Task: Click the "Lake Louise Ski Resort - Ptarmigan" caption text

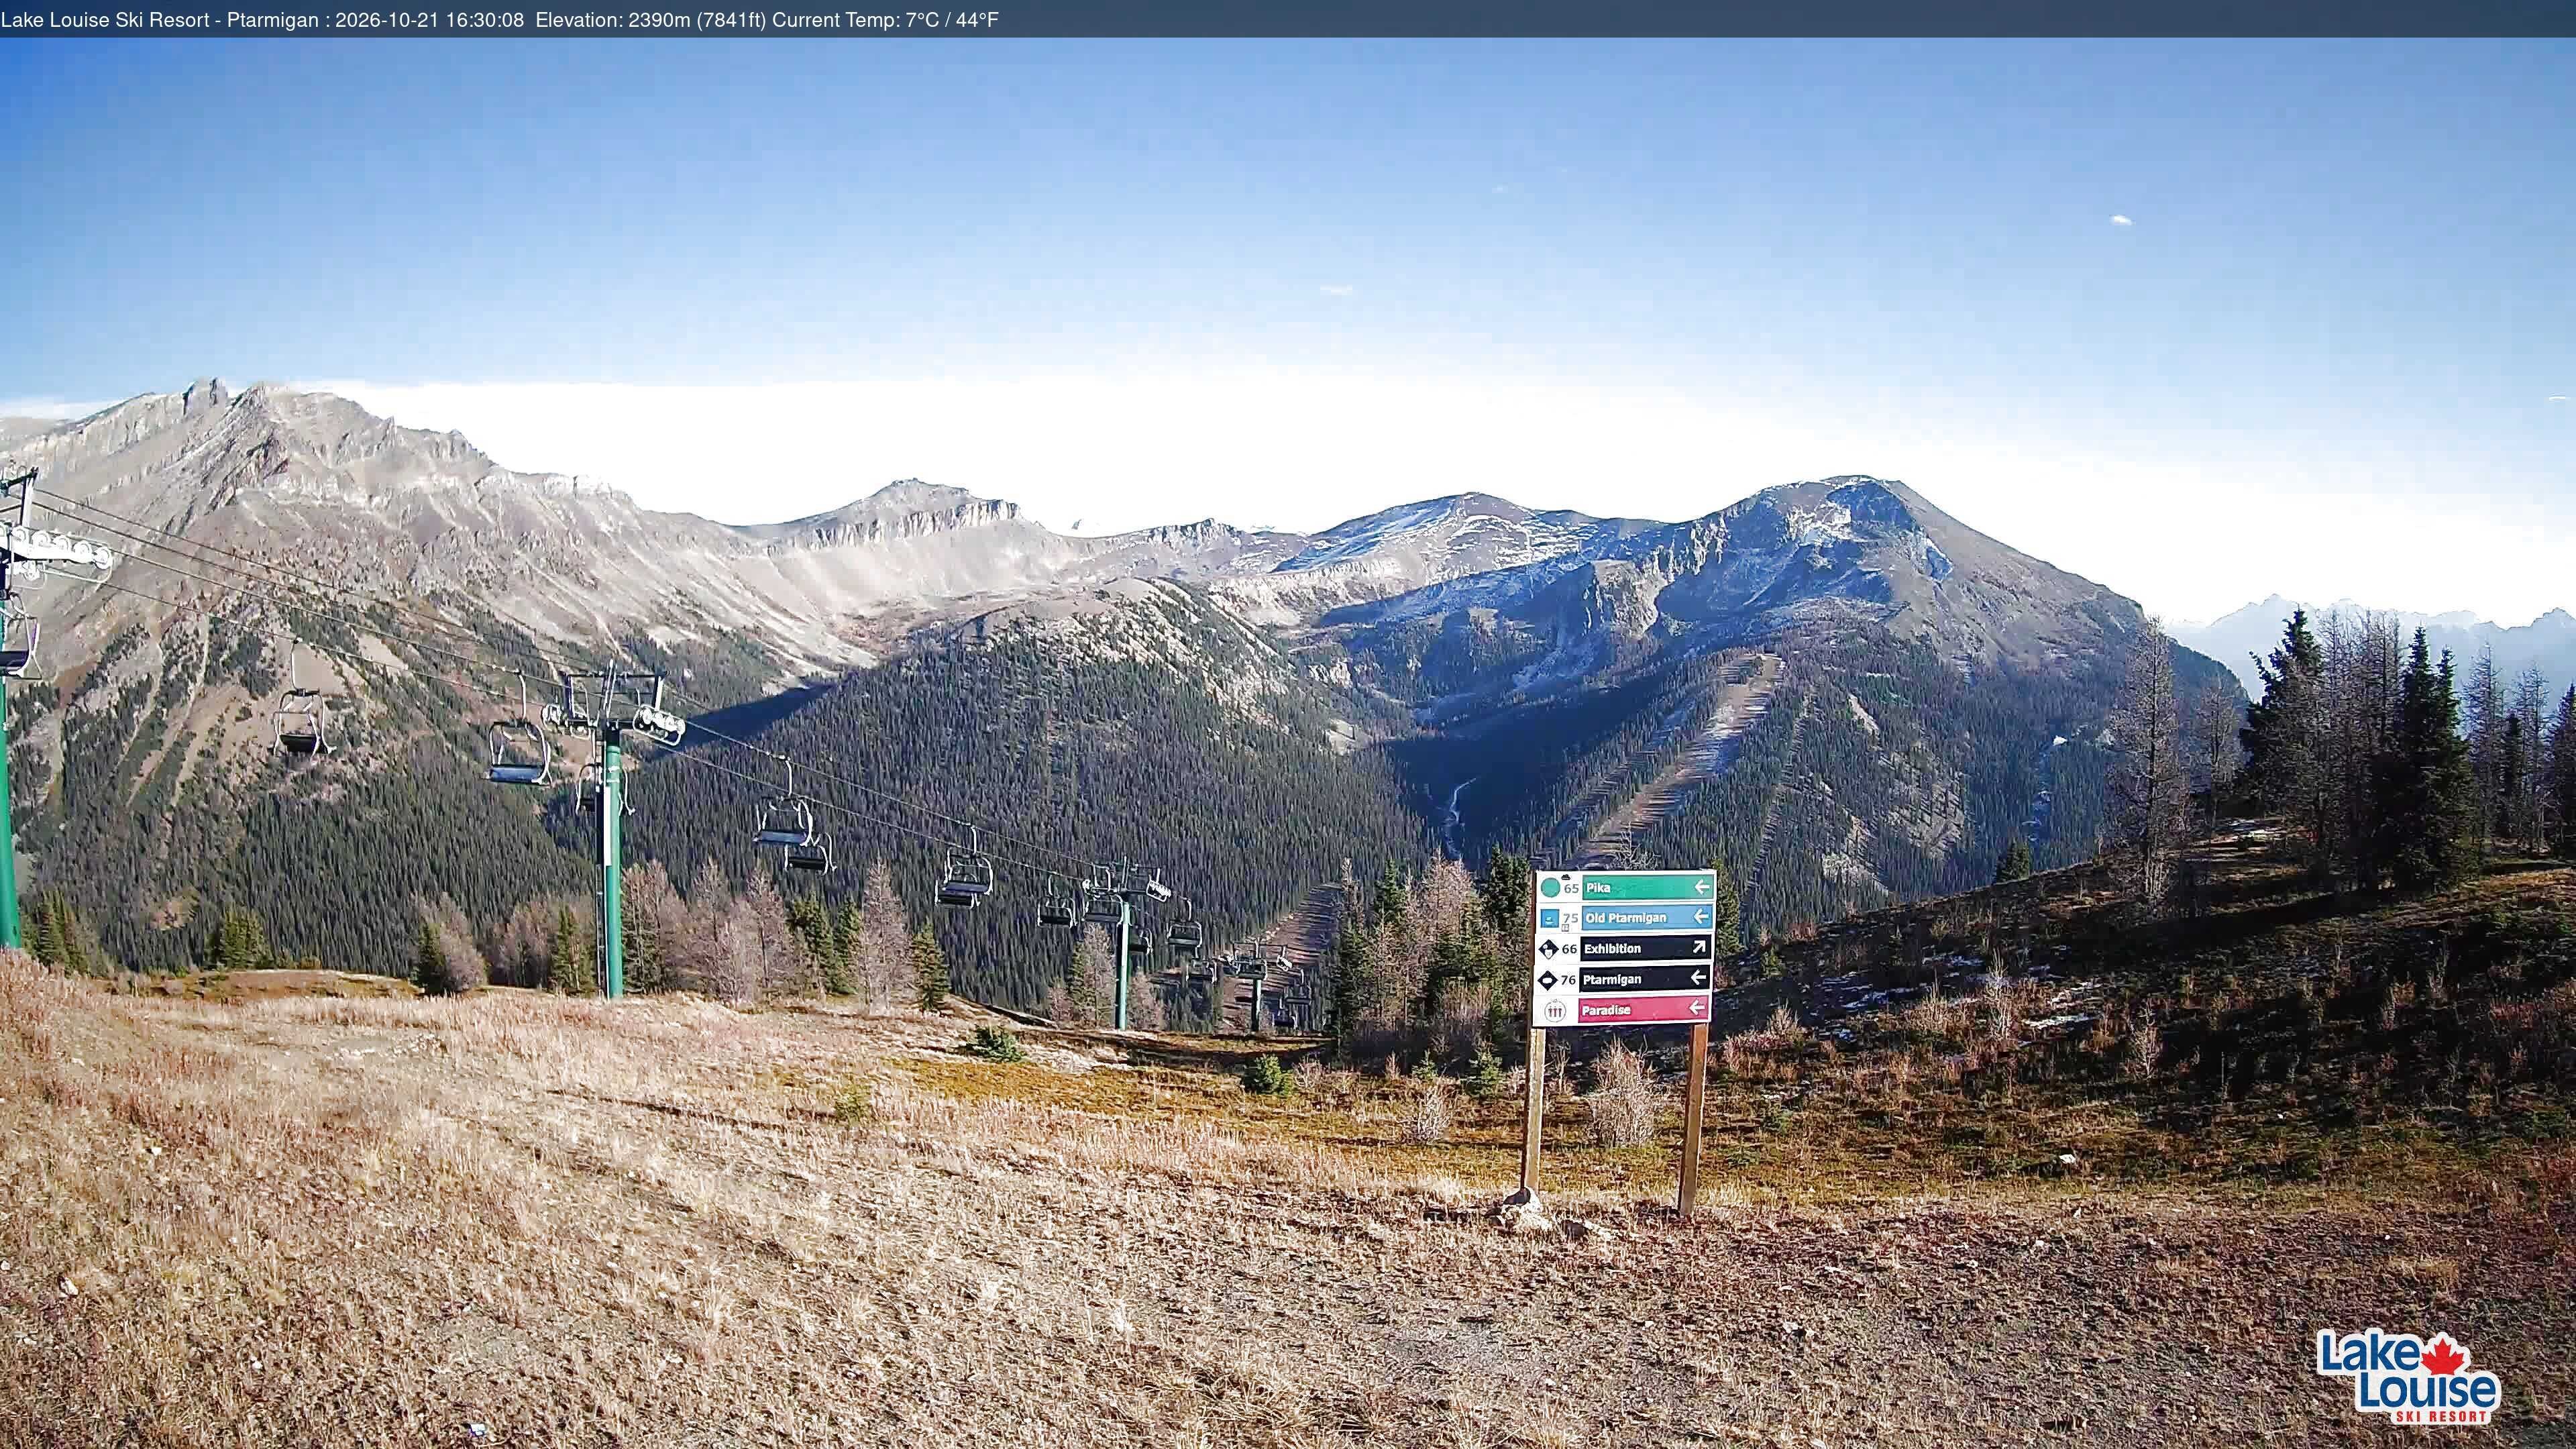Action: click(160, 20)
